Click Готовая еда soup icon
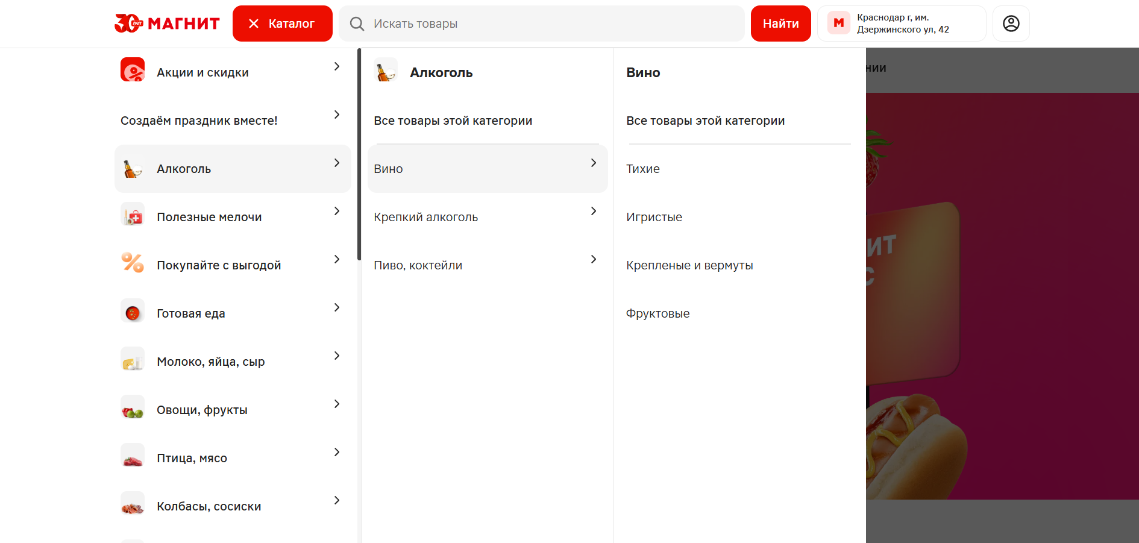Image resolution: width=1139 pixels, height=543 pixels. [133, 311]
